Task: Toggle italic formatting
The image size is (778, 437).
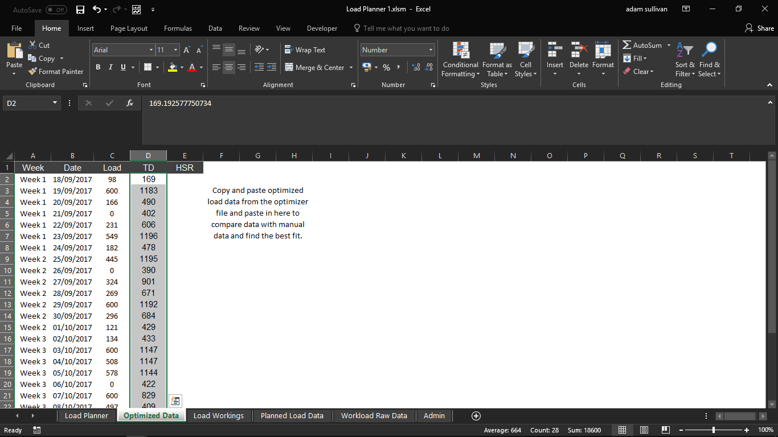Action: tap(109, 67)
